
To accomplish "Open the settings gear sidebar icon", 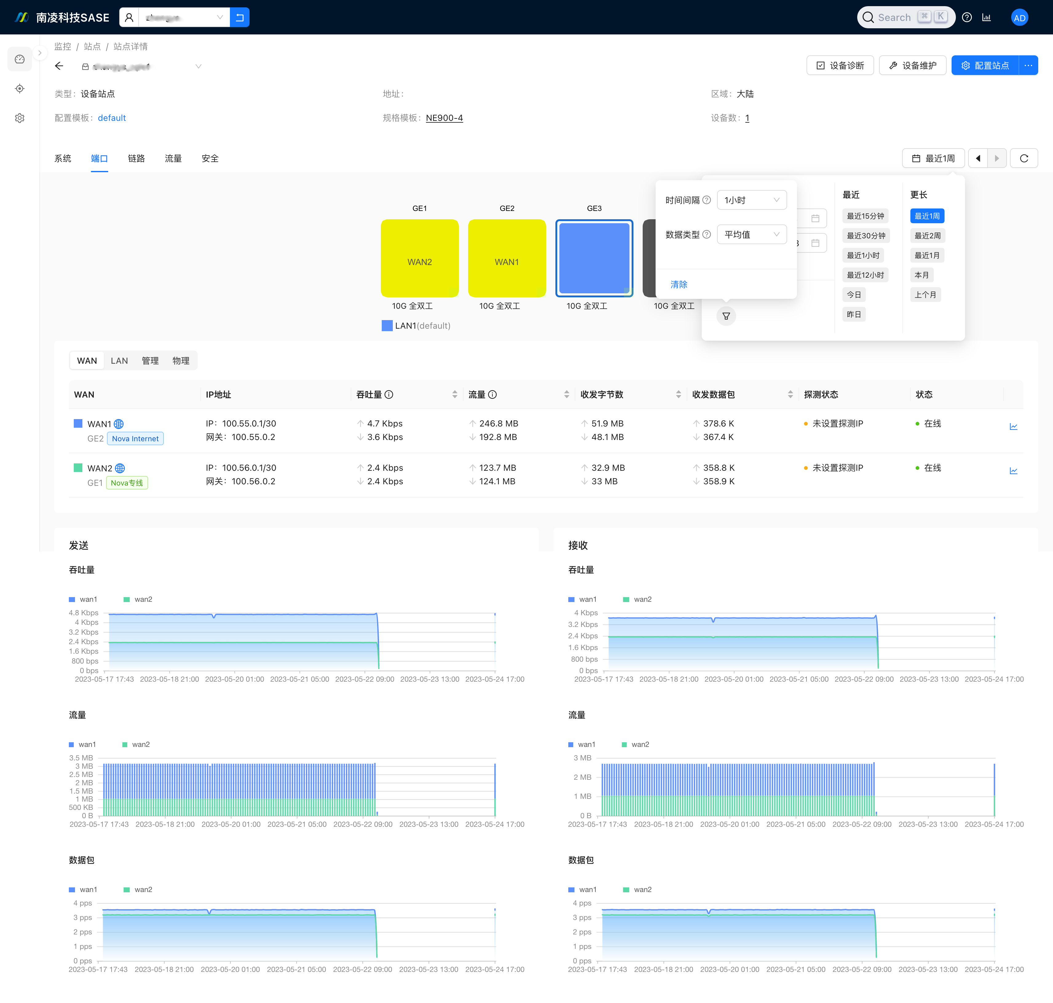I will coord(20,118).
